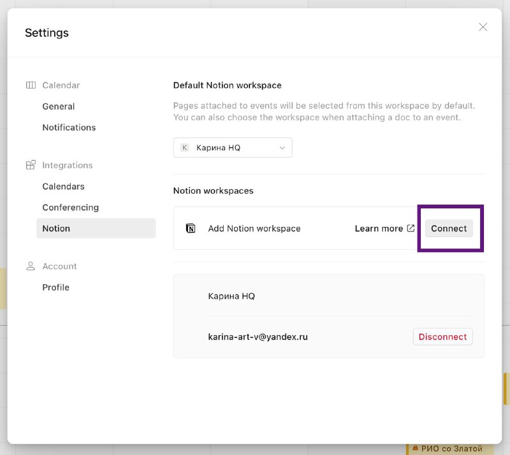Disconnect the karina-art-v@yandex.ru account
Viewport: 510px width, 455px height.
(x=442, y=336)
